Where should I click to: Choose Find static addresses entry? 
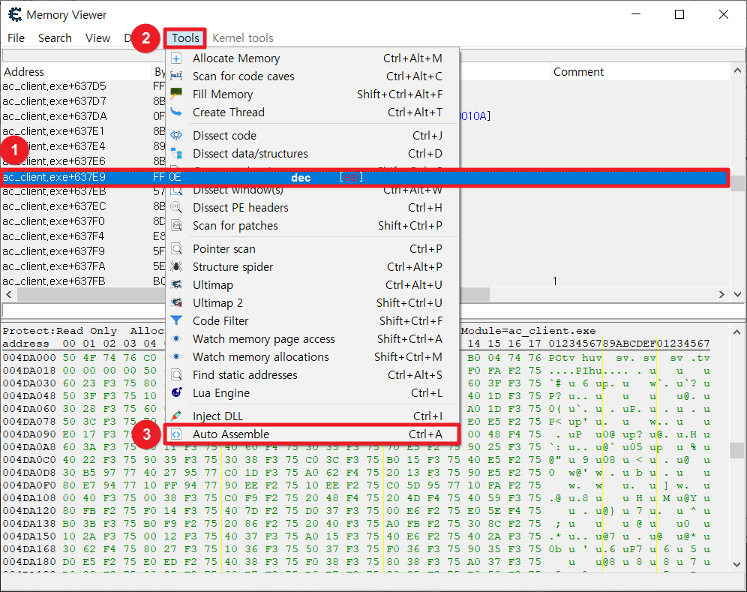coord(311,374)
